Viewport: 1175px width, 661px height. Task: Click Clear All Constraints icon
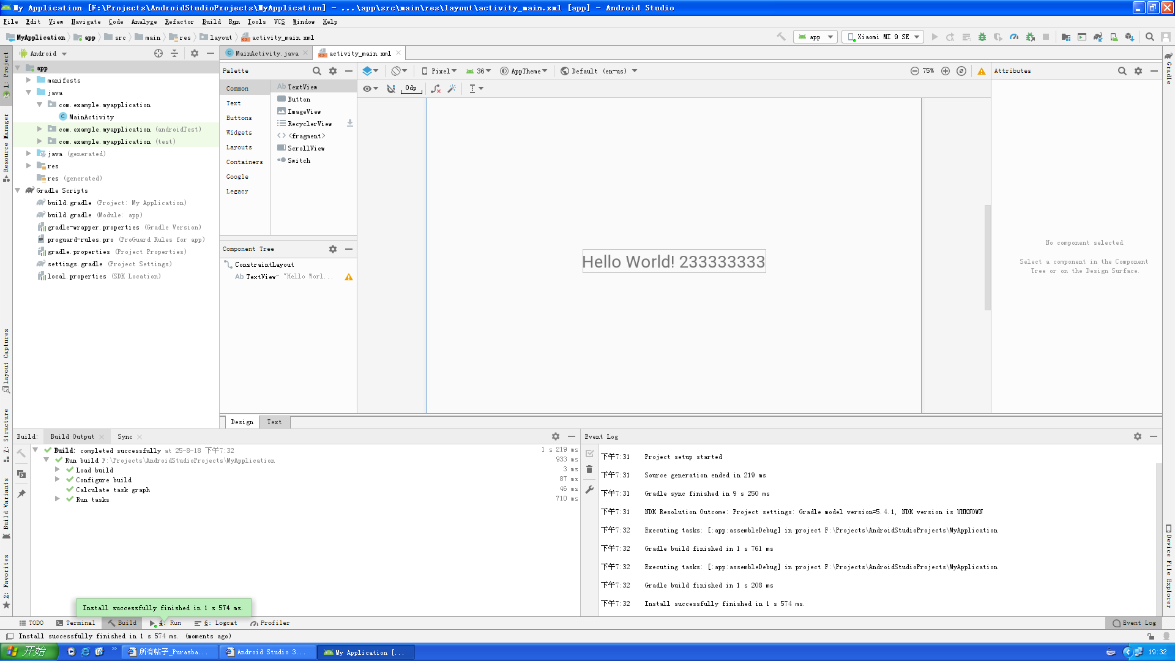[x=436, y=89]
